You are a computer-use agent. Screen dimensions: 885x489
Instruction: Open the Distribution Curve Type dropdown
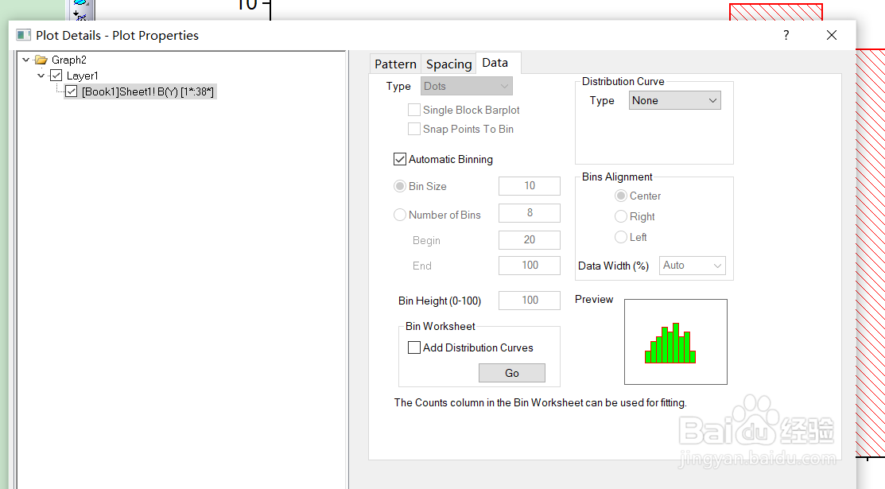[x=674, y=100]
